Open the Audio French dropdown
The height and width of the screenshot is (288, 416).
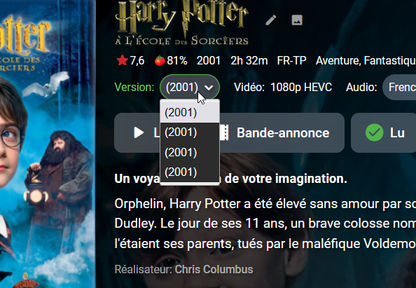click(399, 88)
